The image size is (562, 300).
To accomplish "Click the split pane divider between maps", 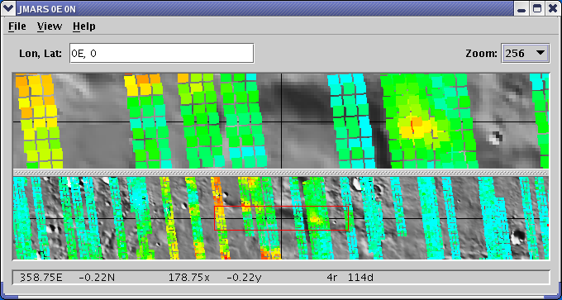I will pos(281,173).
